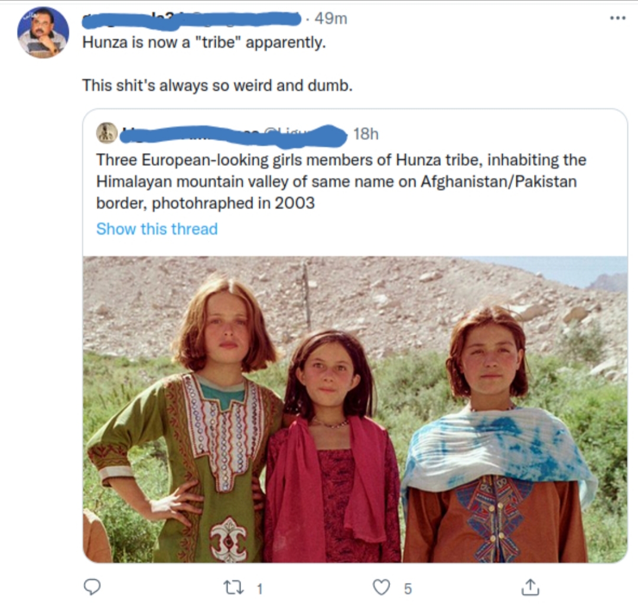The width and height of the screenshot is (638, 609).
Task: Retweet this post using the retweet icon
Action: (x=233, y=587)
